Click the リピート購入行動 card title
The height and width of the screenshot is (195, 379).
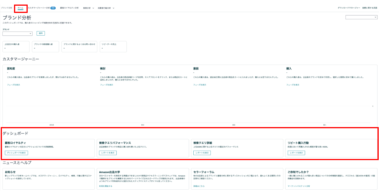point(298,143)
